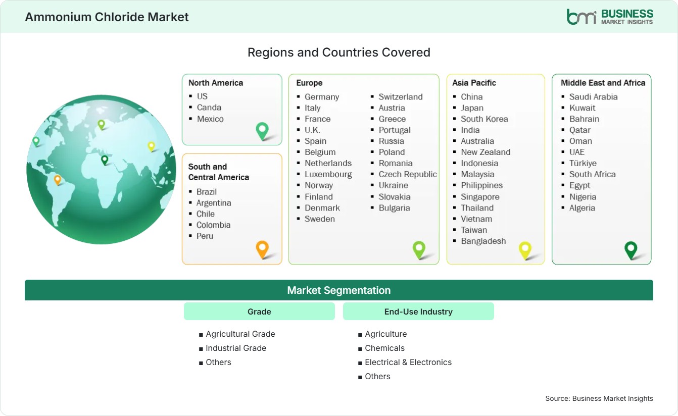Click 'Bangladesh' in Asia Pacific list
This screenshot has height=416, width=678.
point(483,241)
